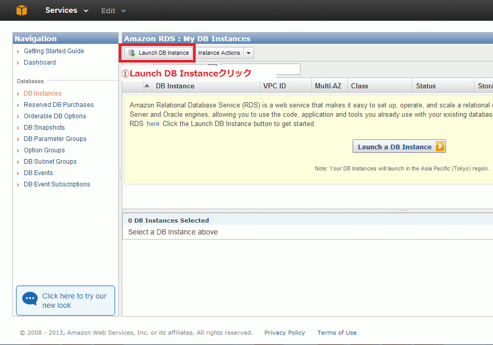
Task: Click the 'here' link about RDS
Action: click(x=153, y=124)
